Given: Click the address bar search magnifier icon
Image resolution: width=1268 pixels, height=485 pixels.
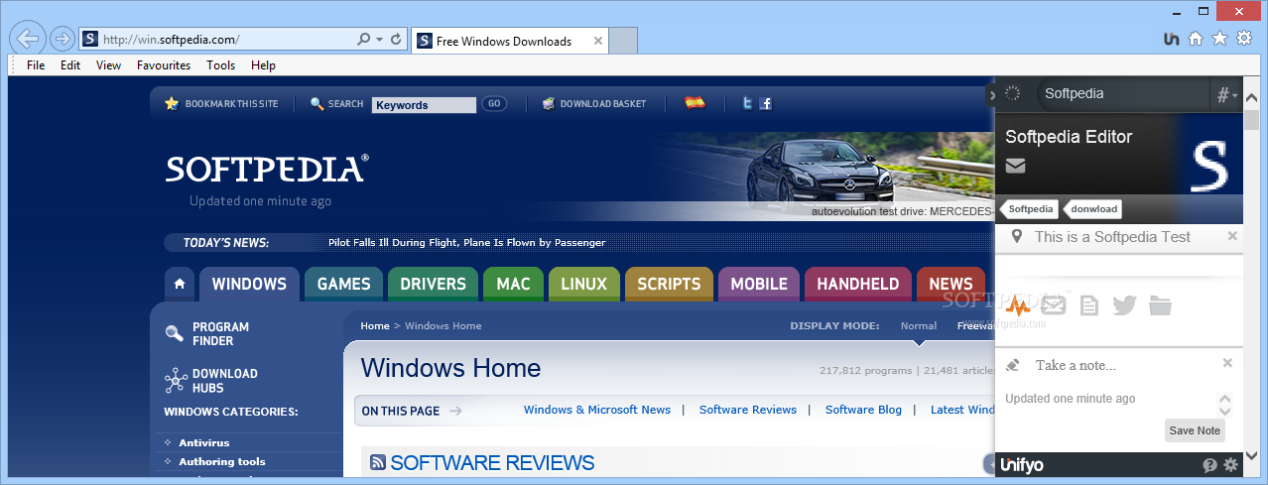Looking at the screenshot, I should click(364, 40).
